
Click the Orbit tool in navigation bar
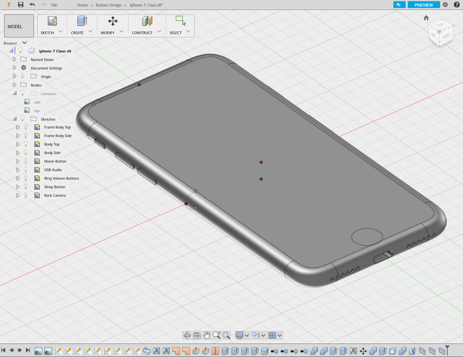coord(187,335)
